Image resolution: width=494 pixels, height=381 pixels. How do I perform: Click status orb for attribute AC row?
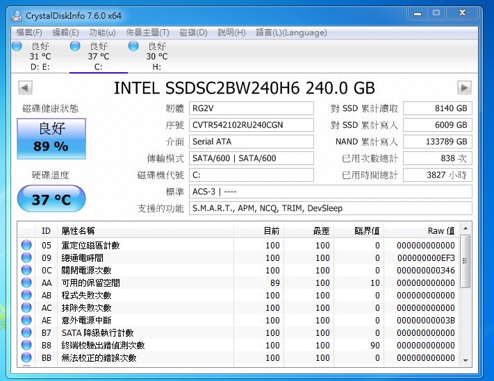26,307
